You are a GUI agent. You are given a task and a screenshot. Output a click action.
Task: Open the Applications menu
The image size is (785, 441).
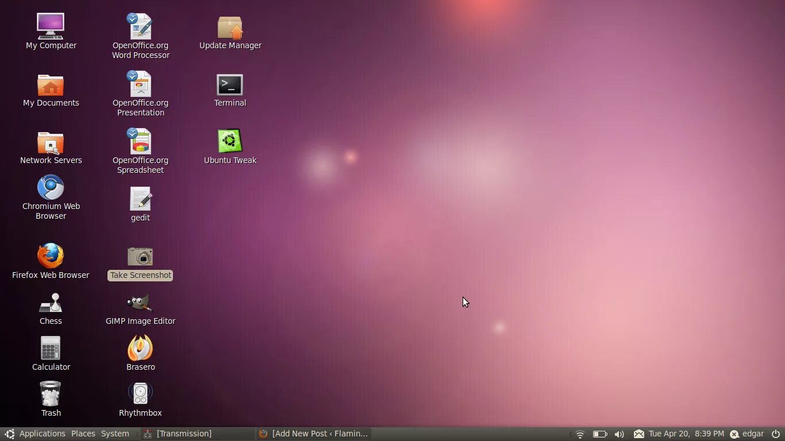click(43, 434)
